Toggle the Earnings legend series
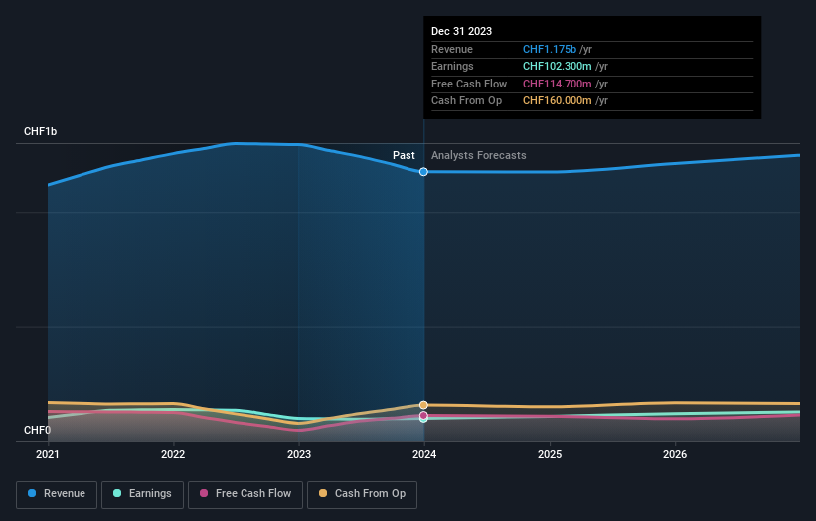816x521 pixels. (142, 494)
